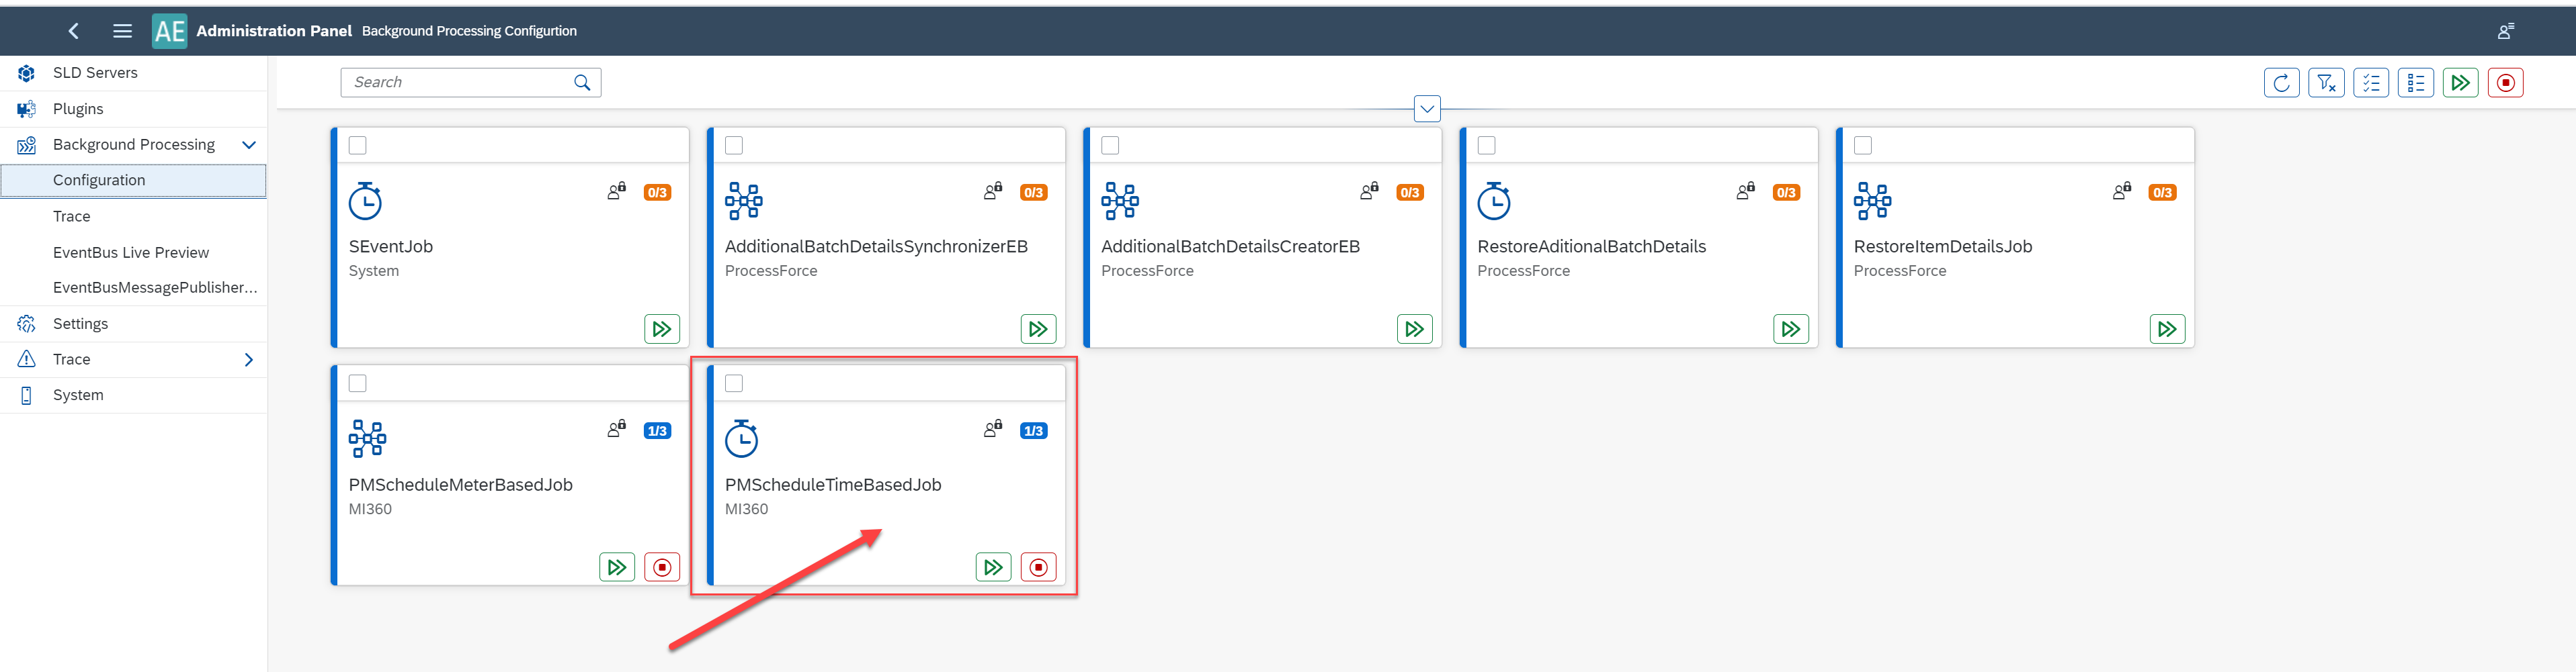Image resolution: width=2576 pixels, height=672 pixels.
Task: Check the PMScheduleTimeBasedJob card checkbox
Action: pos(734,383)
